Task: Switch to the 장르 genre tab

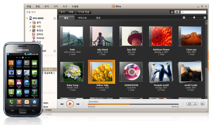Action: 98,18
